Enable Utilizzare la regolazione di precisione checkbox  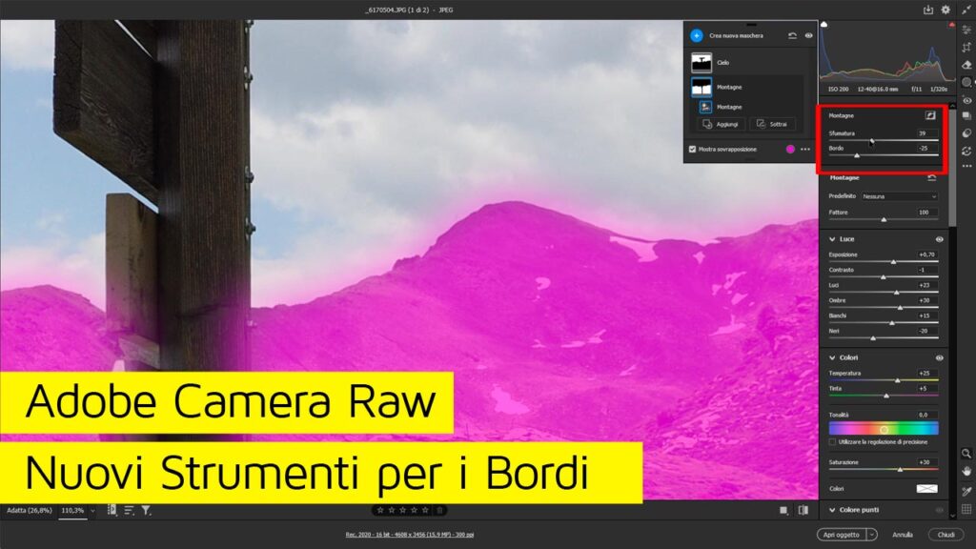coord(832,442)
